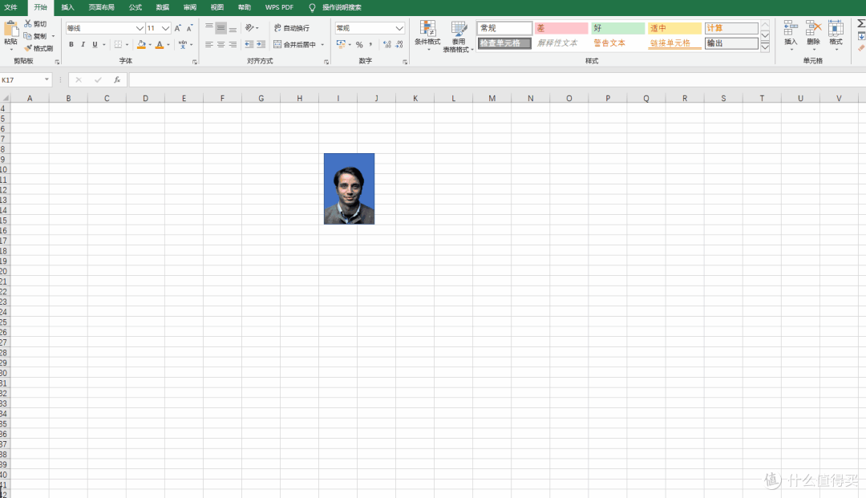Image resolution: width=866 pixels, height=498 pixels.
Task: Toggle middle vertical alignment
Action: (221, 27)
